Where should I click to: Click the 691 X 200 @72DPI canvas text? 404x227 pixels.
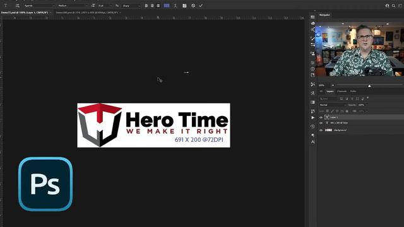click(x=199, y=140)
